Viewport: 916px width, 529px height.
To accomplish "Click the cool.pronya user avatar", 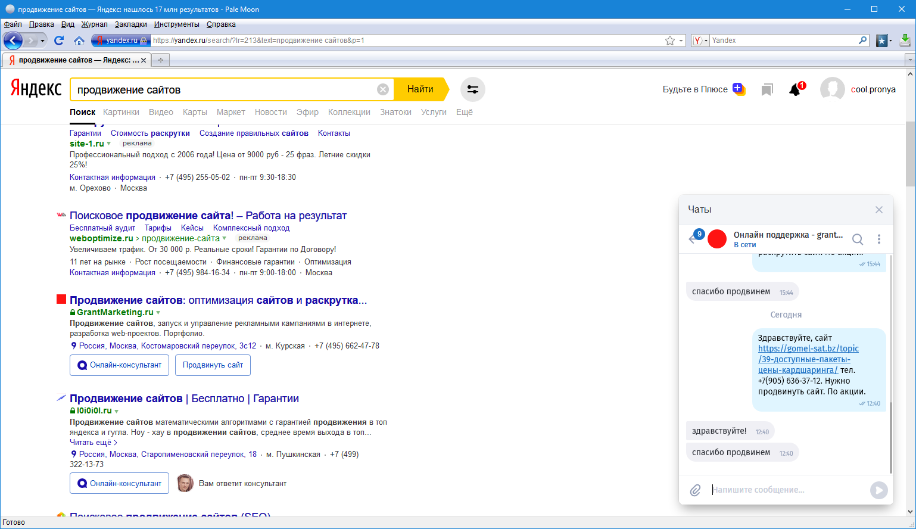I will (832, 89).
